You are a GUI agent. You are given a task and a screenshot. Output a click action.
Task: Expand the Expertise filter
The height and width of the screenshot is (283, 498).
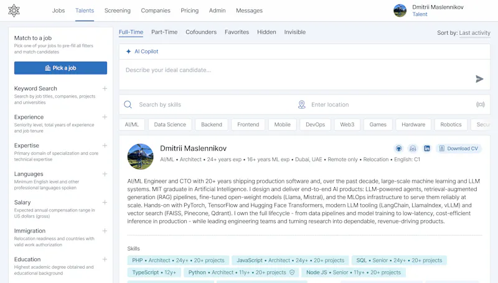pyautogui.click(x=105, y=146)
